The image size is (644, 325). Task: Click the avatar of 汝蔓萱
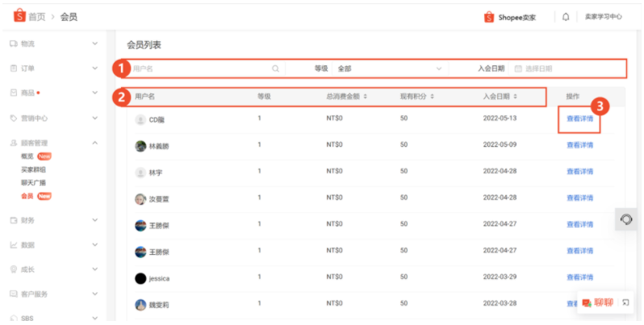pyautogui.click(x=140, y=199)
